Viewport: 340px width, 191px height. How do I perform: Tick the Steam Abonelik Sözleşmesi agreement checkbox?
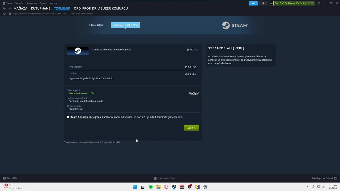coord(68,117)
